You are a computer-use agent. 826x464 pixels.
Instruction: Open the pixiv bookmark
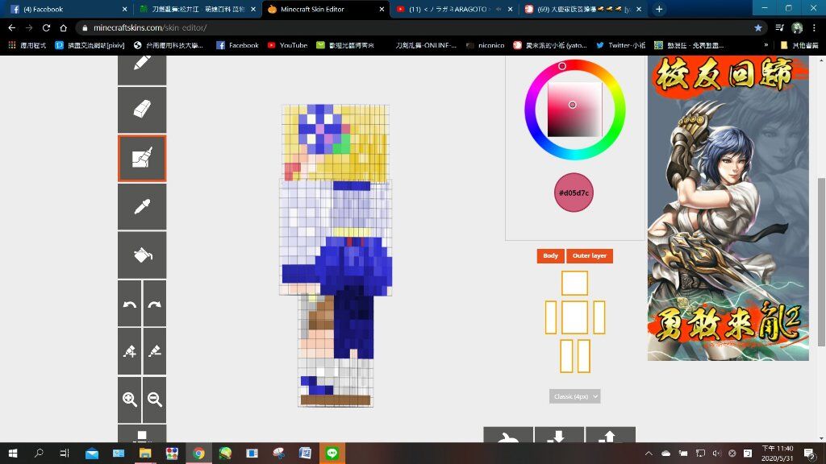(x=90, y=45)
